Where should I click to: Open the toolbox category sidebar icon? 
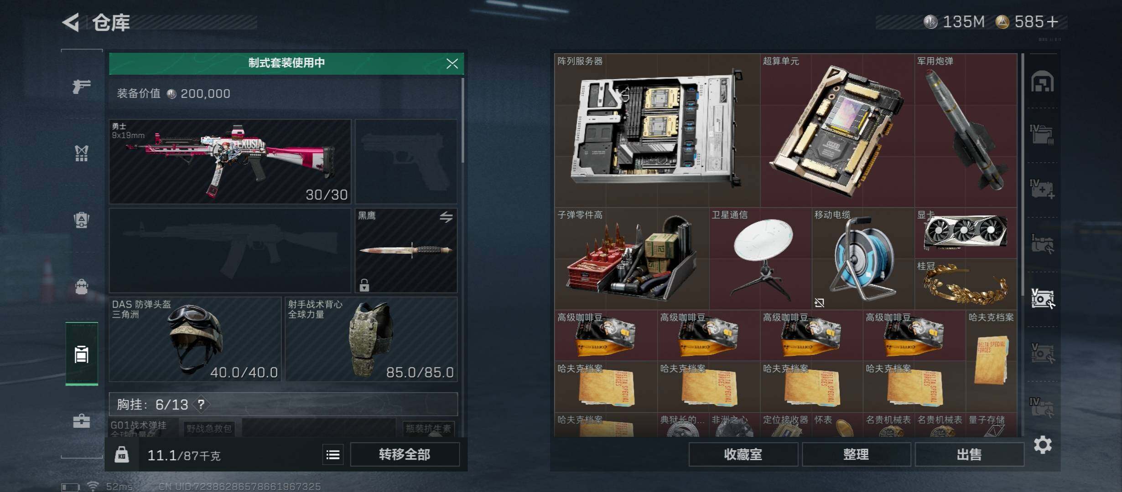[x=82, y=420]
